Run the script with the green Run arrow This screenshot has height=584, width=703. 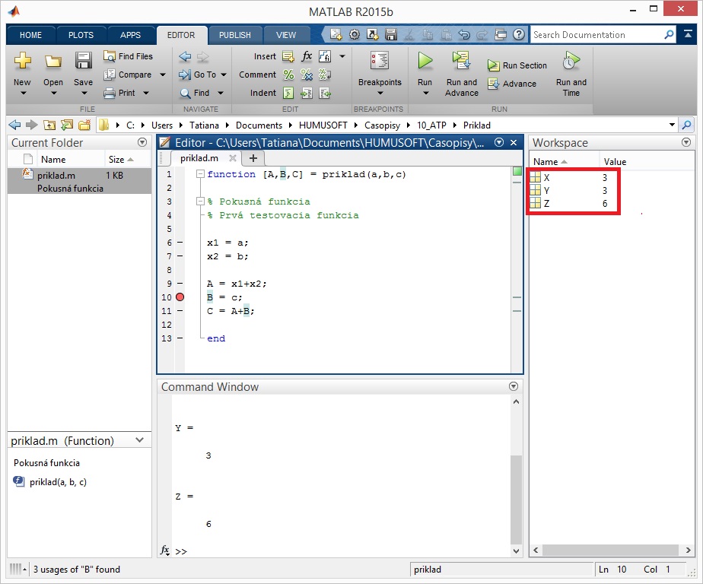click(425, 60)
